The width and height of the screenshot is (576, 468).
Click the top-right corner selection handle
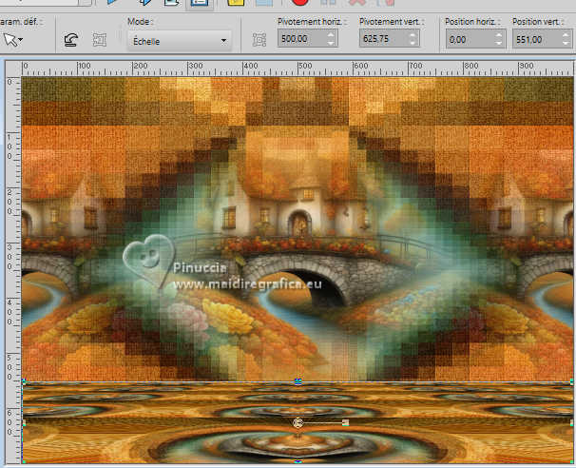(572, 381)
